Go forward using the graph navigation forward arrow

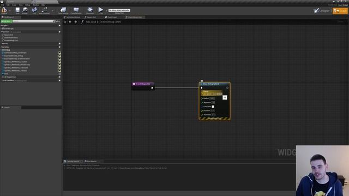pyautogui.click(x=76, y=22)
